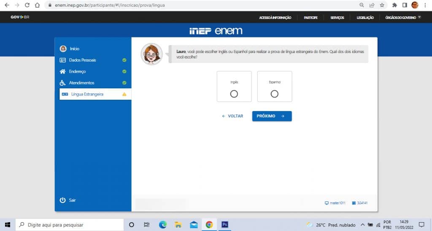Open File Explorer from taskbar

pos(178,225)
